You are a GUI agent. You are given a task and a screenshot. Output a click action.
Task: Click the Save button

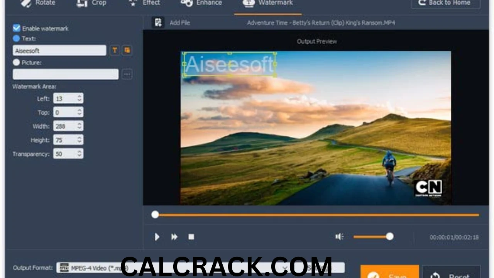390,271
